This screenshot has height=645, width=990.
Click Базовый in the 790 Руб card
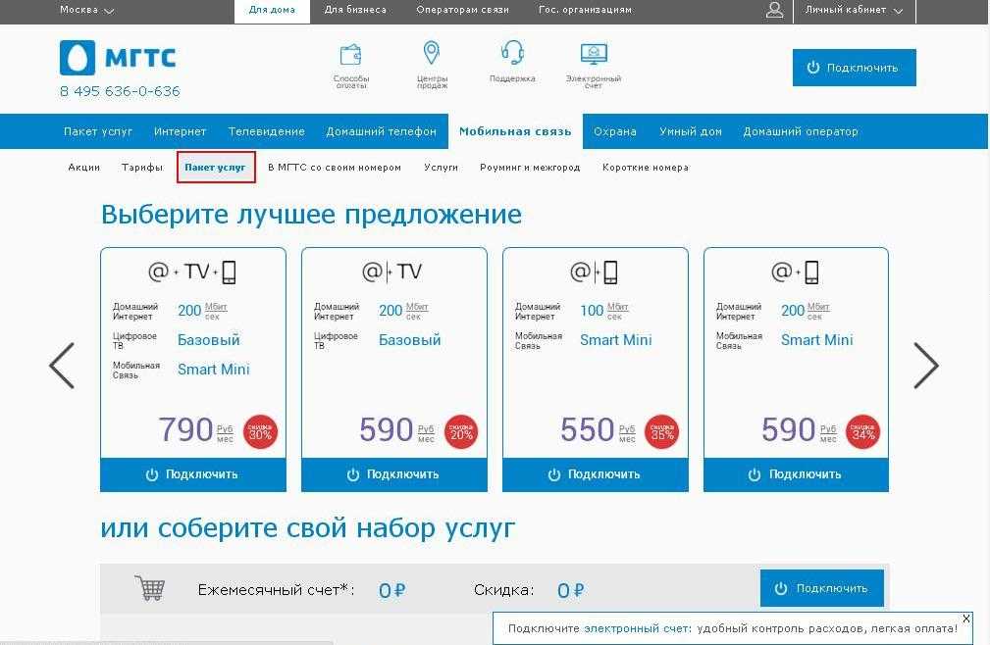[x=209, y=340]
